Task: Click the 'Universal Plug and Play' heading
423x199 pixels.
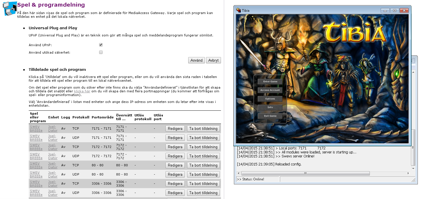Action: pos(53,28)
